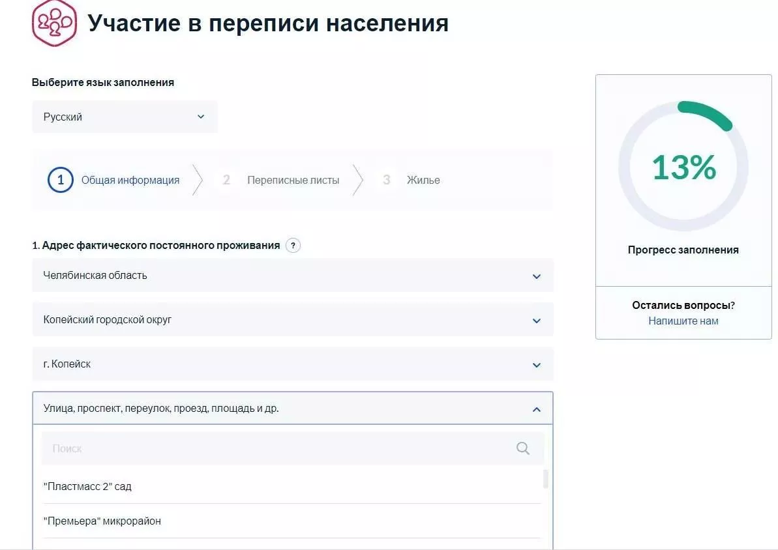Open the address help question mark
This screenshot has width=778, height=550.
point(293,246)
